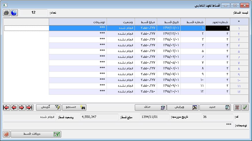Go to next record with right arrow
252x141 pixels.
(22, 107)
